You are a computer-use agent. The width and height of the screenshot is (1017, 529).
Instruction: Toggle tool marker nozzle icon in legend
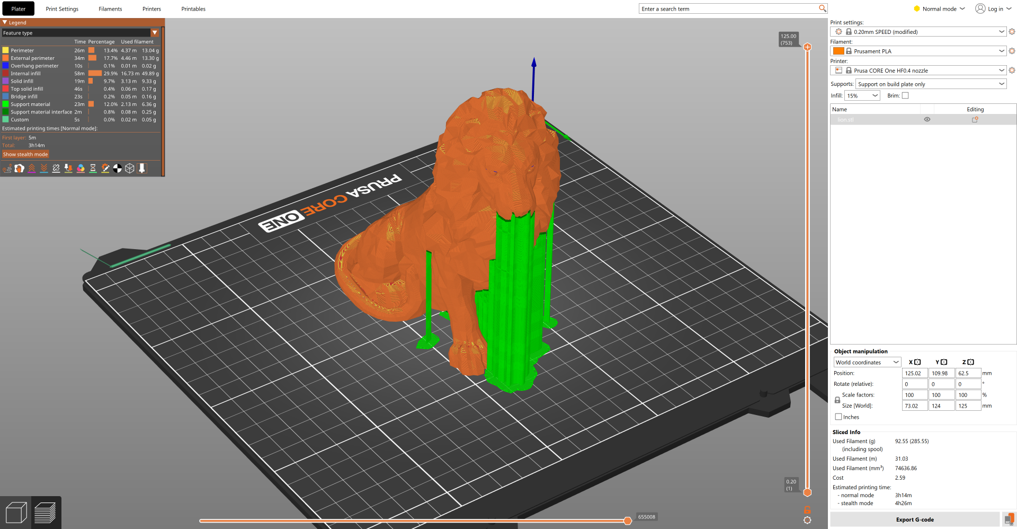pyautogui.click(x=142, y=169)
